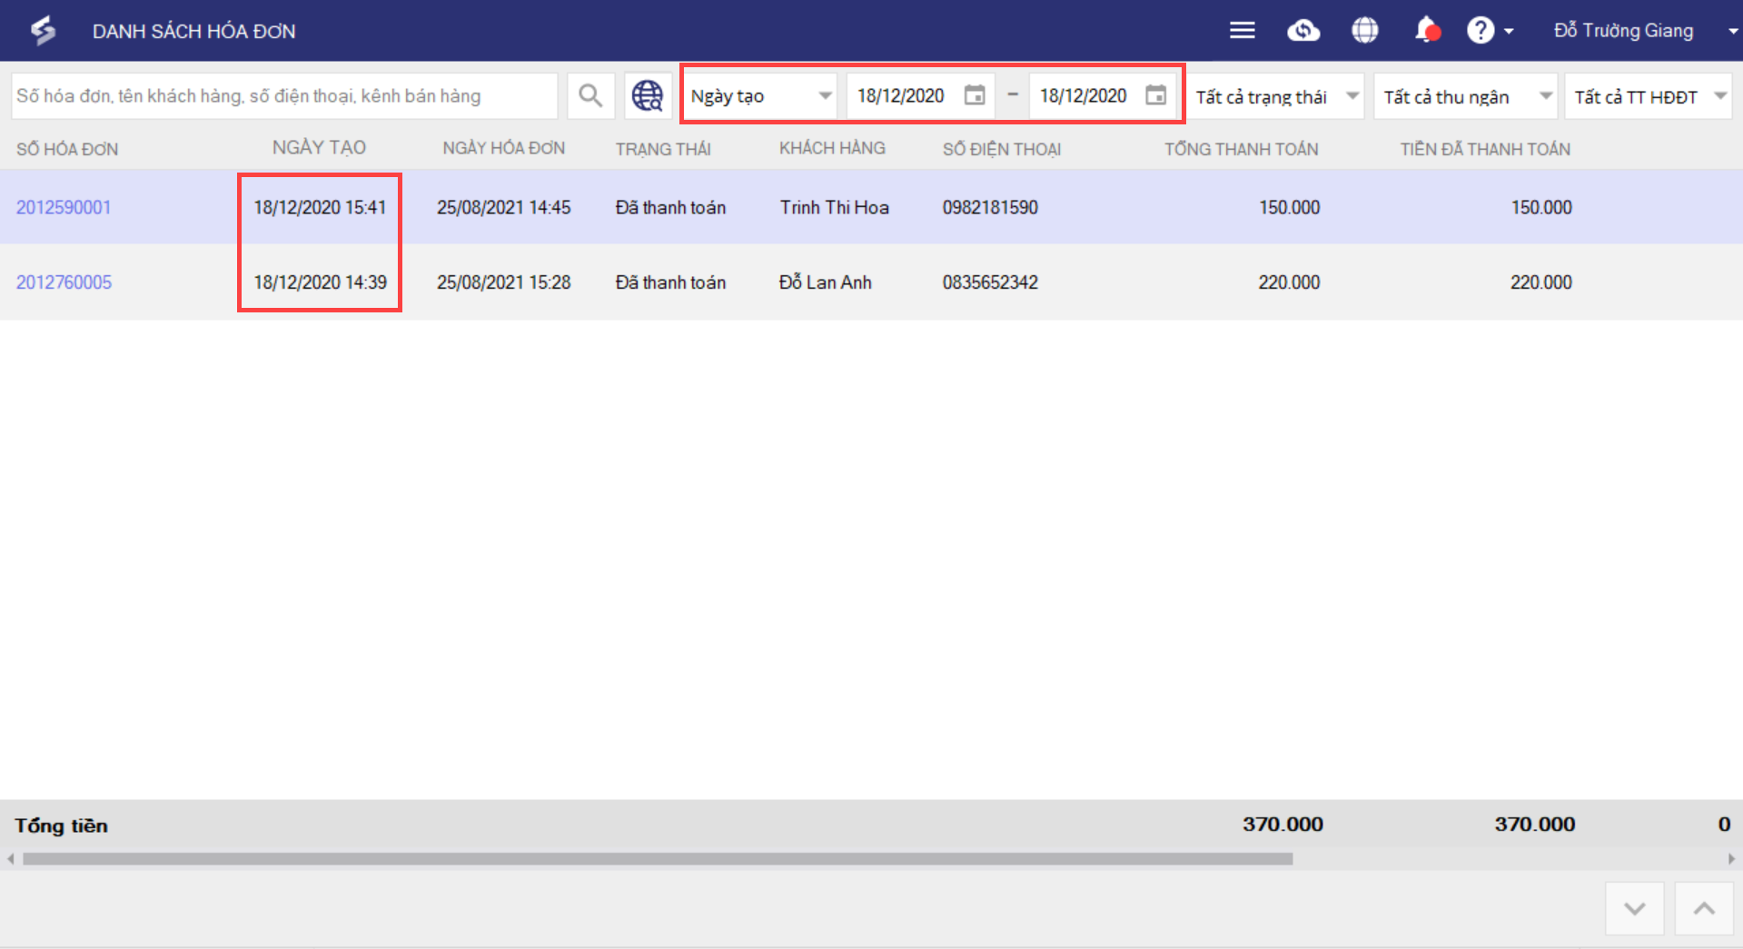
Task: Click the invoice search input field
Action: coord(284,96)
